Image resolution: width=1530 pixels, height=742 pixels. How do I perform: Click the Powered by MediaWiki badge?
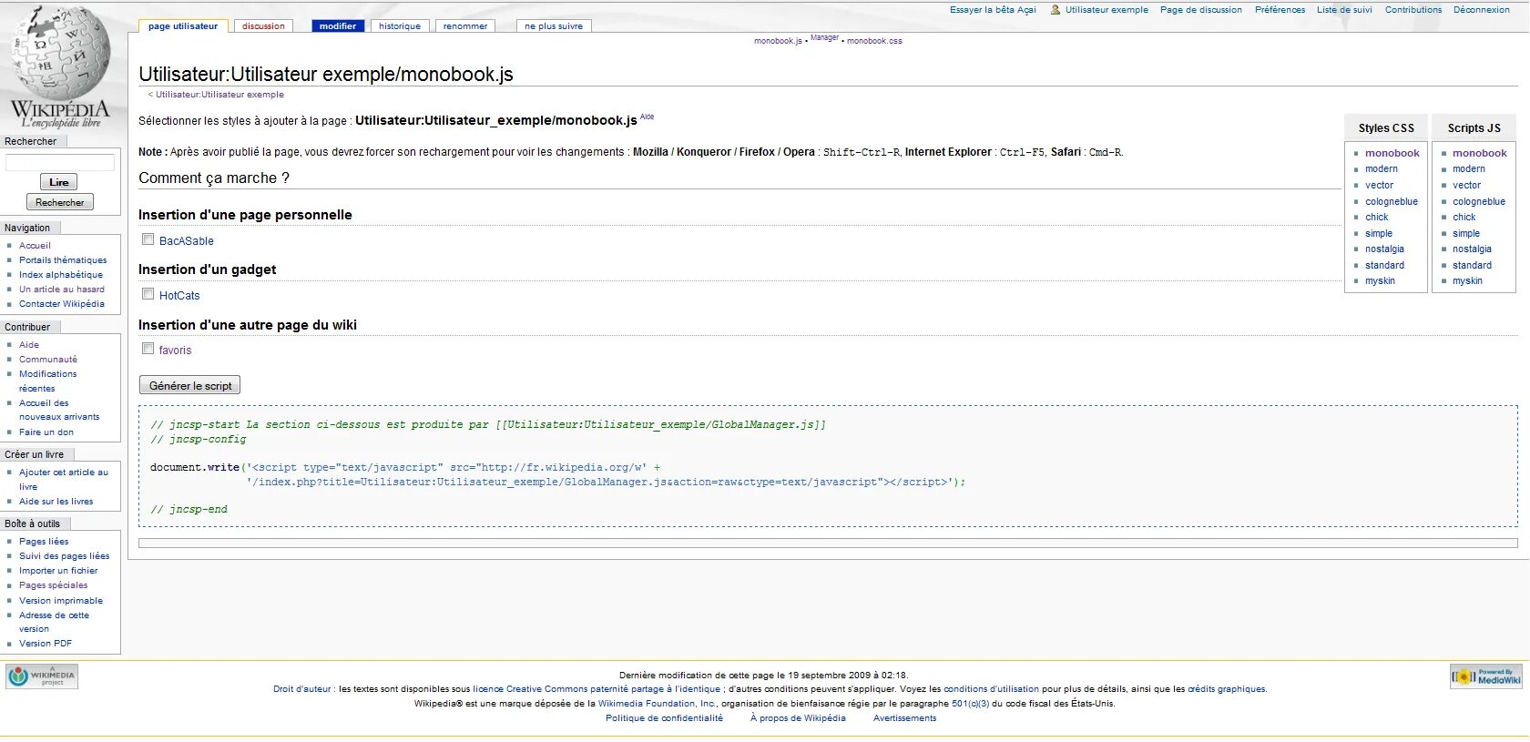click(x=1486, y=676)
